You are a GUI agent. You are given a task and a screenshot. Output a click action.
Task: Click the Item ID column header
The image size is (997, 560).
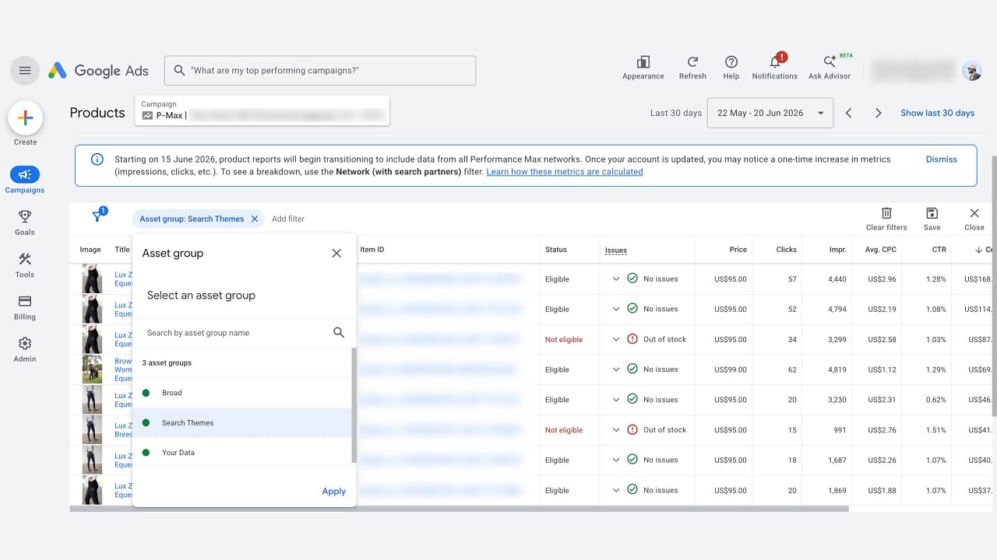tap(372, 250)
